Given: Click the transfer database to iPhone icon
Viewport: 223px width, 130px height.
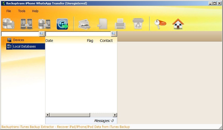Looking at the screenshot, I should point(44,24).
